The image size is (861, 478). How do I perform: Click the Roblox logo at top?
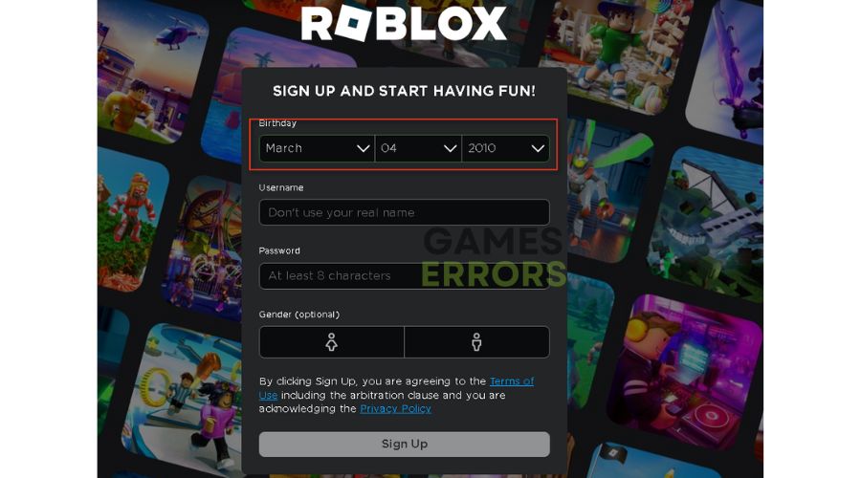404,24
